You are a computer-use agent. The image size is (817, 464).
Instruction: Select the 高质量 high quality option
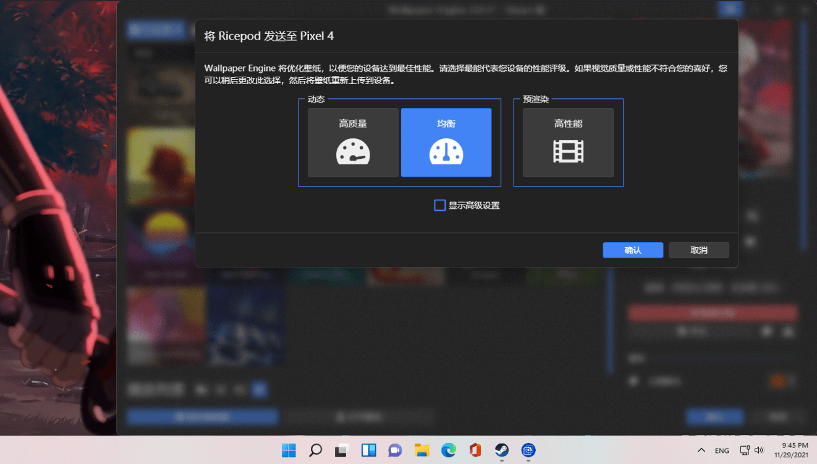coord(353,143)
